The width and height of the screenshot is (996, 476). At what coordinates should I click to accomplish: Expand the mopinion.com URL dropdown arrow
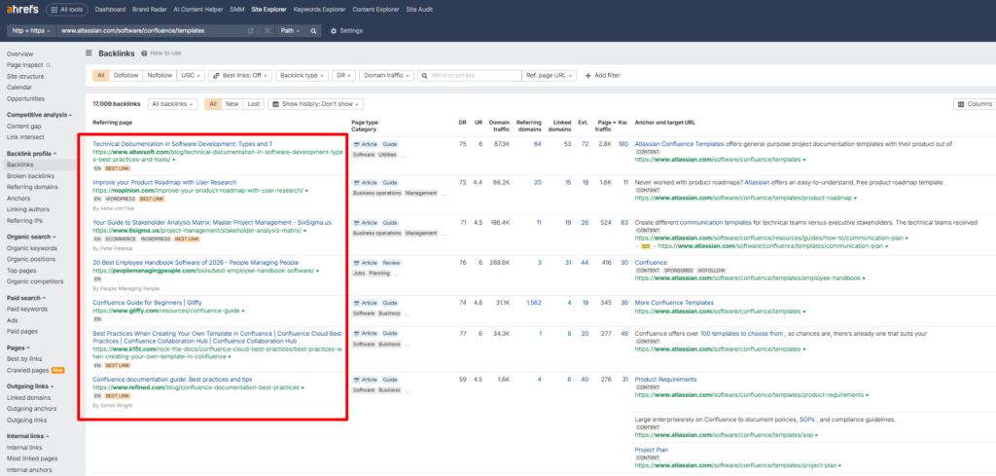point(306,191)
